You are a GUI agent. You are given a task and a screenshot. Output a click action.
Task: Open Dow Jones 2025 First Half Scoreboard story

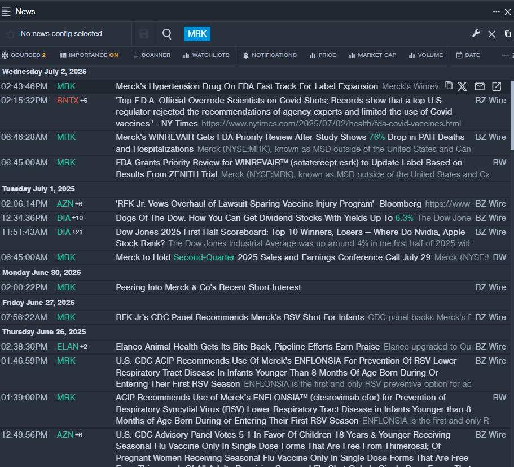click(x=290, y=238)
